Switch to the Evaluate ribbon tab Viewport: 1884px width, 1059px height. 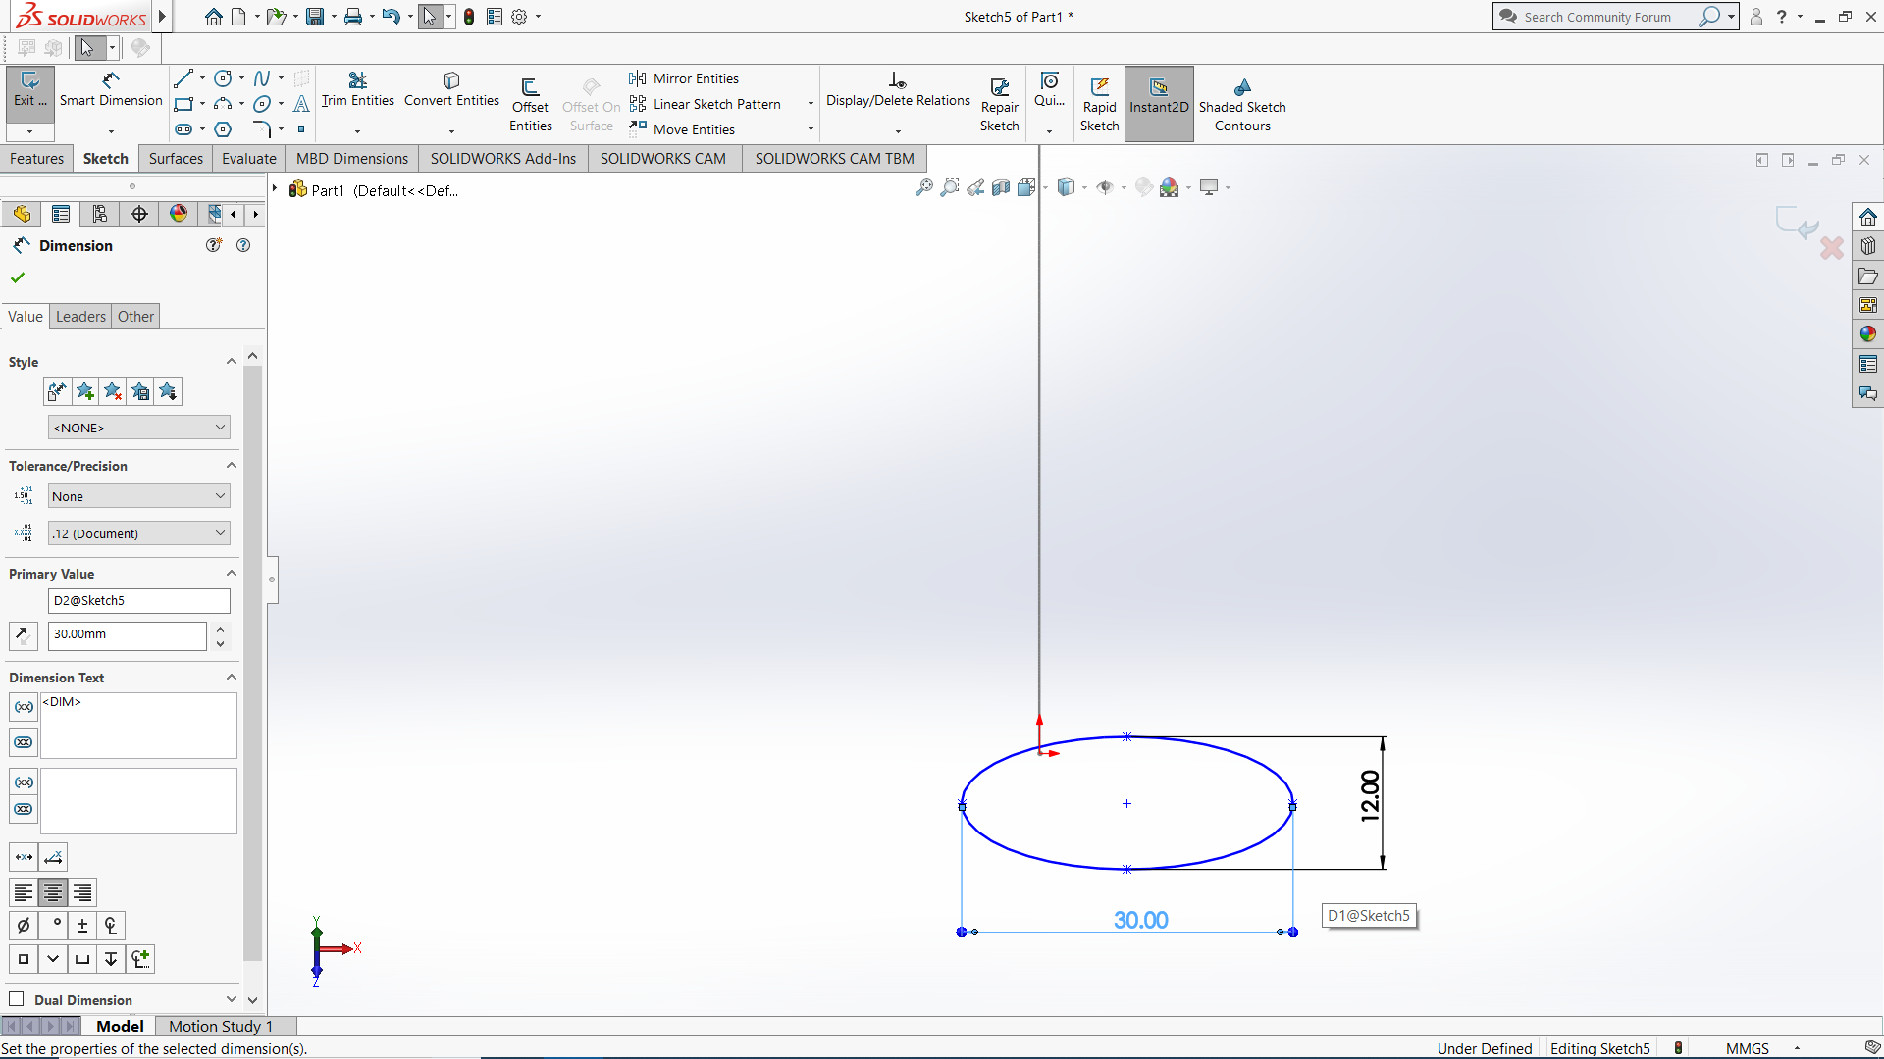[248, 158]
